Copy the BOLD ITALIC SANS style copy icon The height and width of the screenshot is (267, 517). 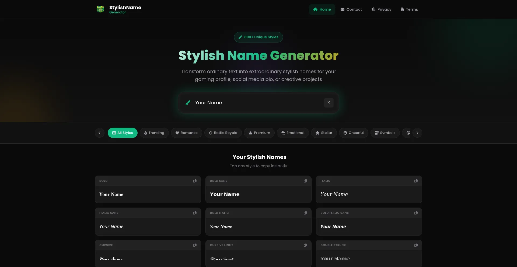point(416,213)
